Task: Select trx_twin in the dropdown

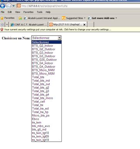Action: tap(47, 122)
